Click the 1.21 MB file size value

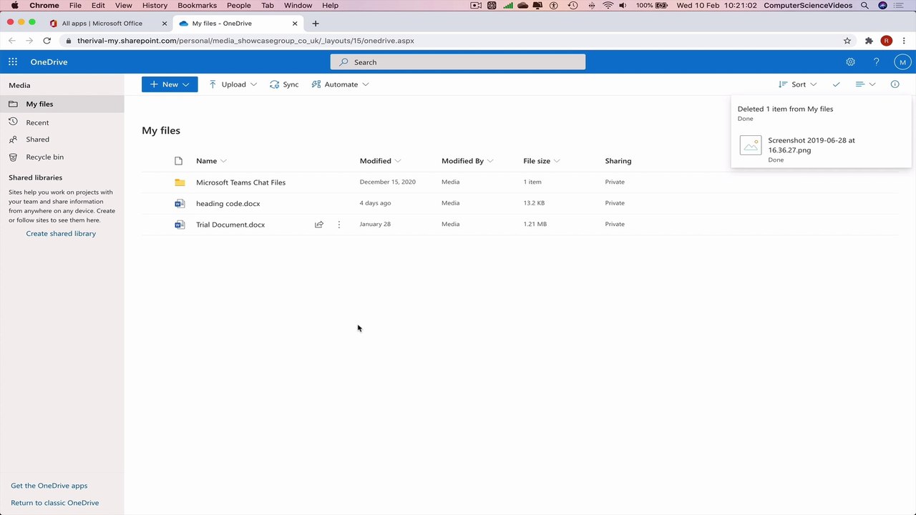tap(535, 224)
